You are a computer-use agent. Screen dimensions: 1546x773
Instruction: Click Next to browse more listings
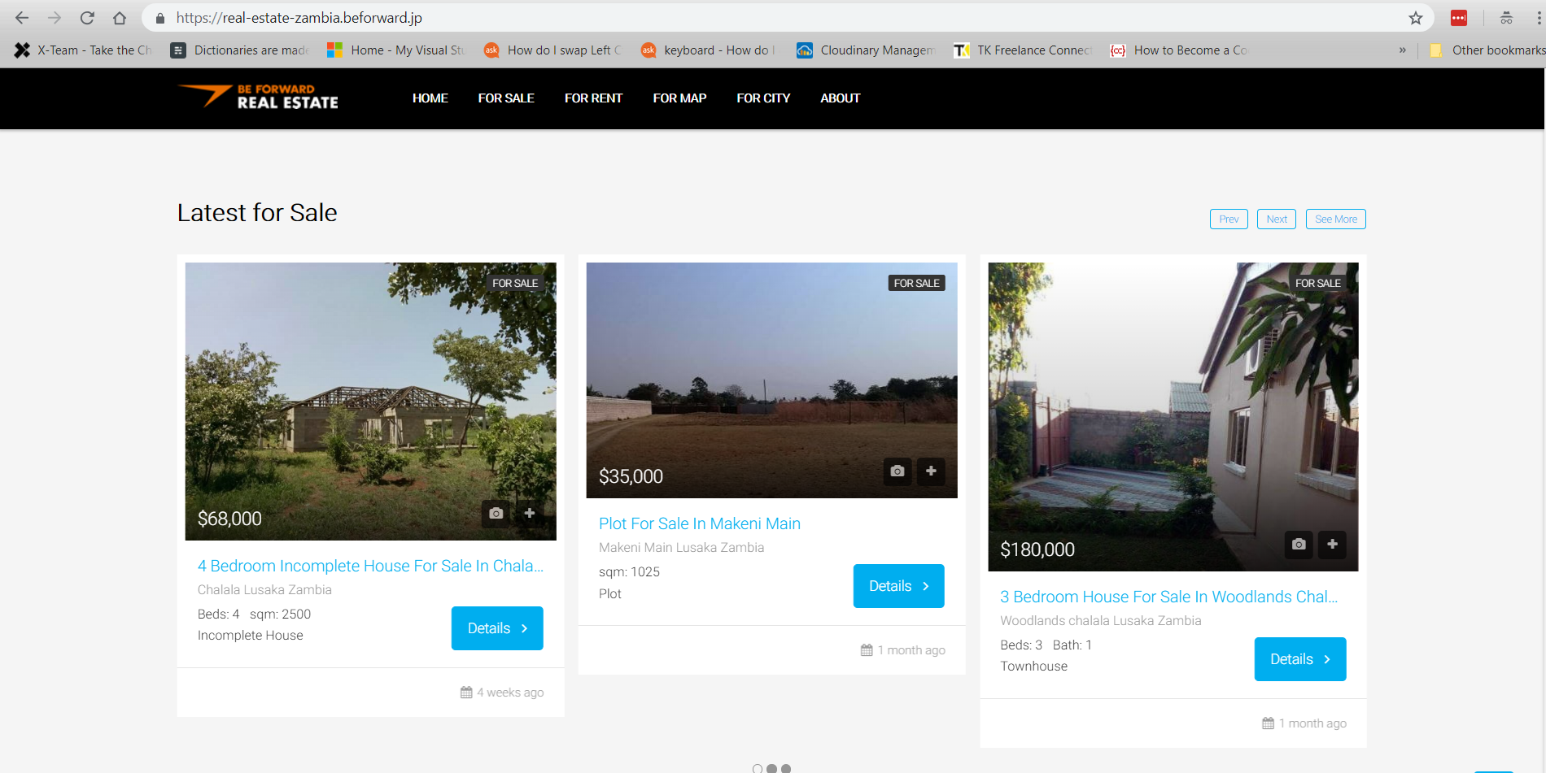[1276, 219]
